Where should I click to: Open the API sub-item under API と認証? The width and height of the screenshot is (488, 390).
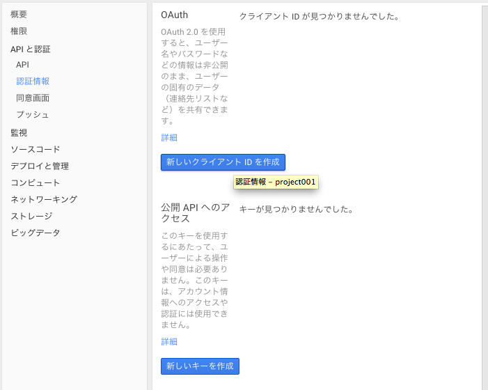22,65
